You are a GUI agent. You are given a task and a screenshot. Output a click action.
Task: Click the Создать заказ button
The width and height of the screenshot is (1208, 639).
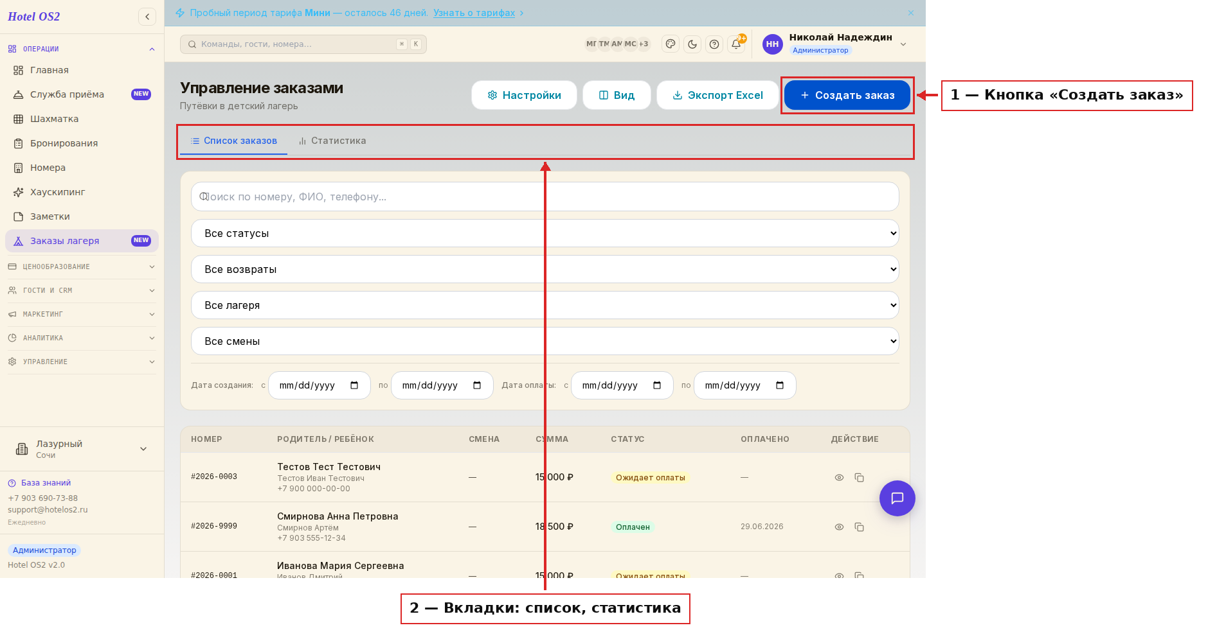pyautogui.click(x=847, y=95)
